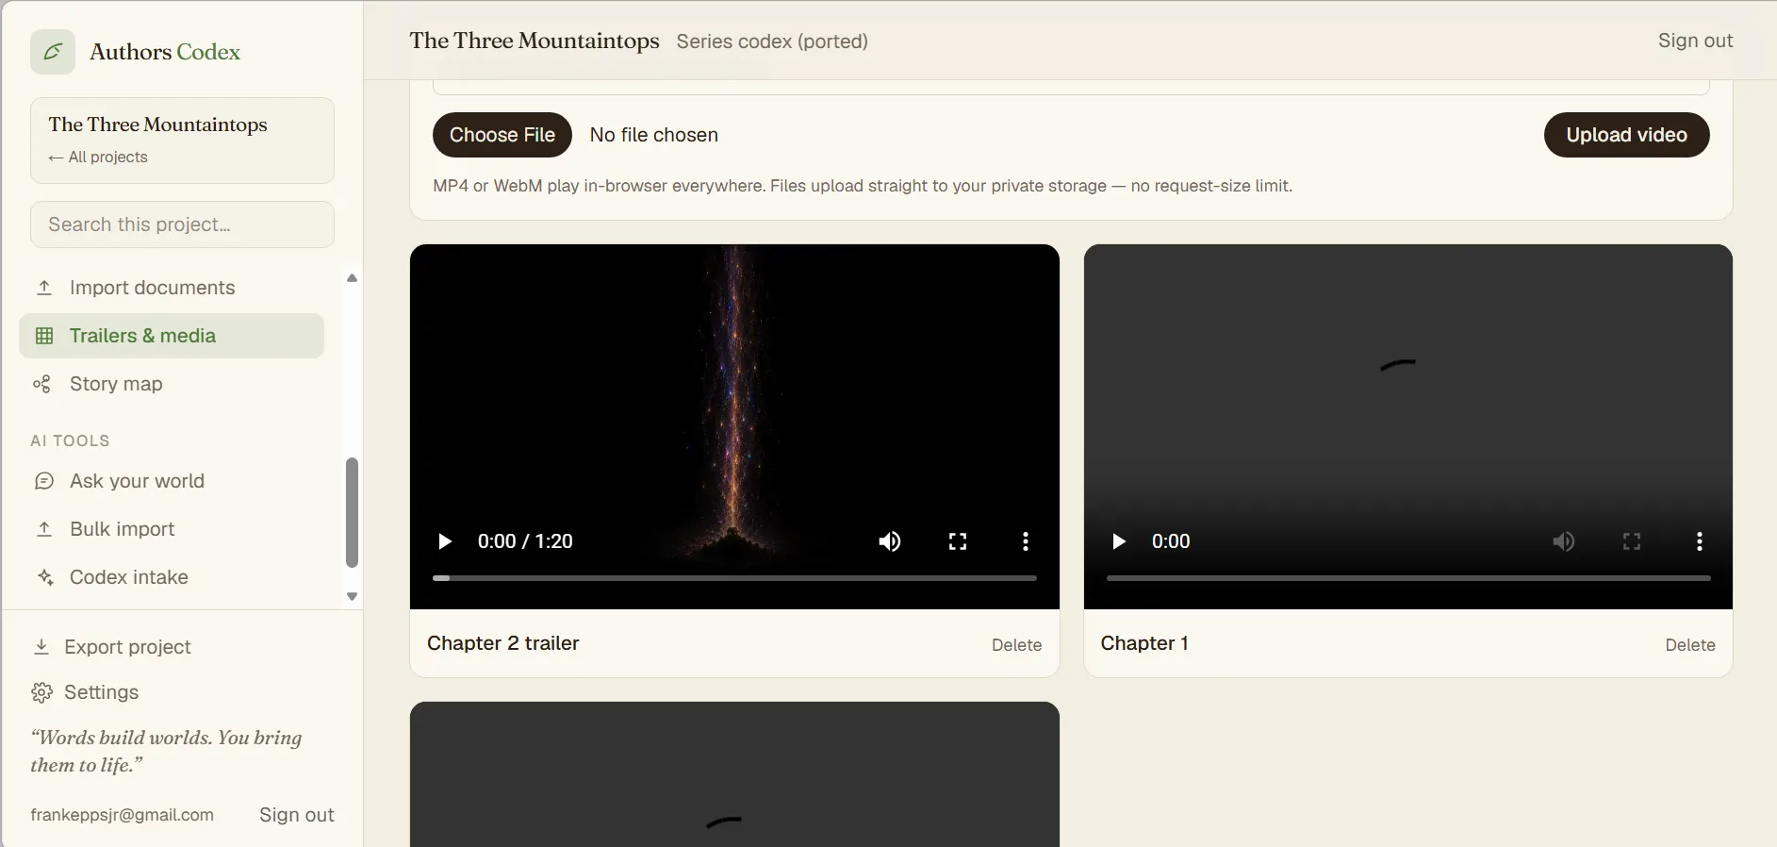Viewport: 1777px width, 847px height.
Task: Click the frankeppsjr@gmail.com account email
Action: pos(123,815)
